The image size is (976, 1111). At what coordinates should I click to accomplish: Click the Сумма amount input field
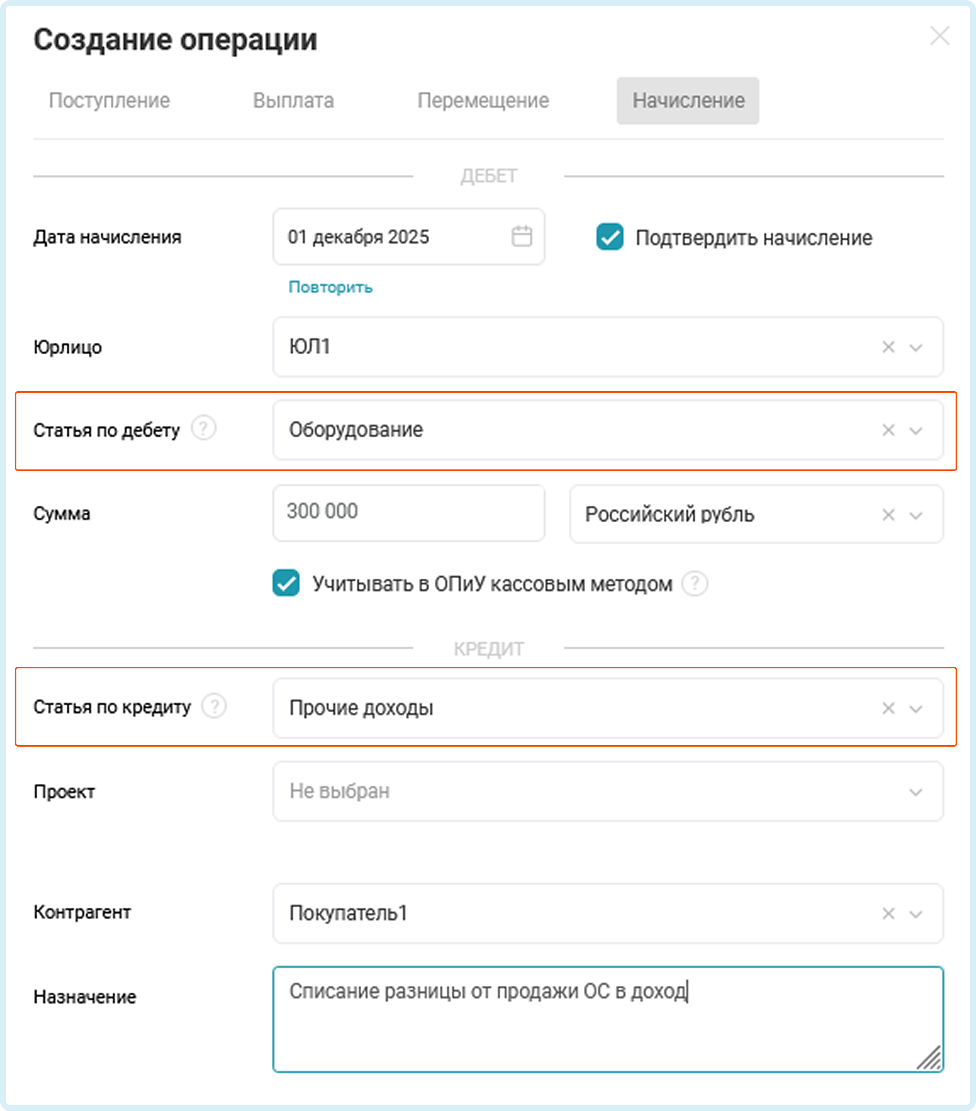point(409,513)
